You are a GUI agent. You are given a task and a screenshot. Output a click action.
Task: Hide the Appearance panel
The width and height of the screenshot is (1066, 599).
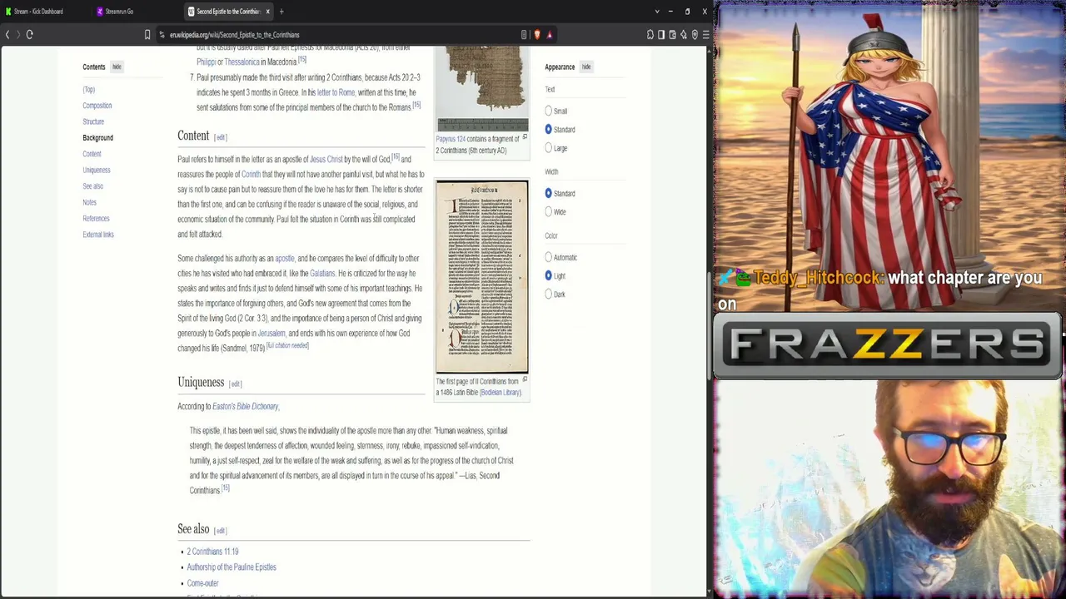pos(586,67)
